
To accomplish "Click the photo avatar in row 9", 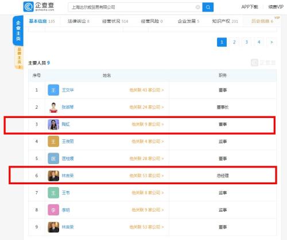I will pos(53,227).
